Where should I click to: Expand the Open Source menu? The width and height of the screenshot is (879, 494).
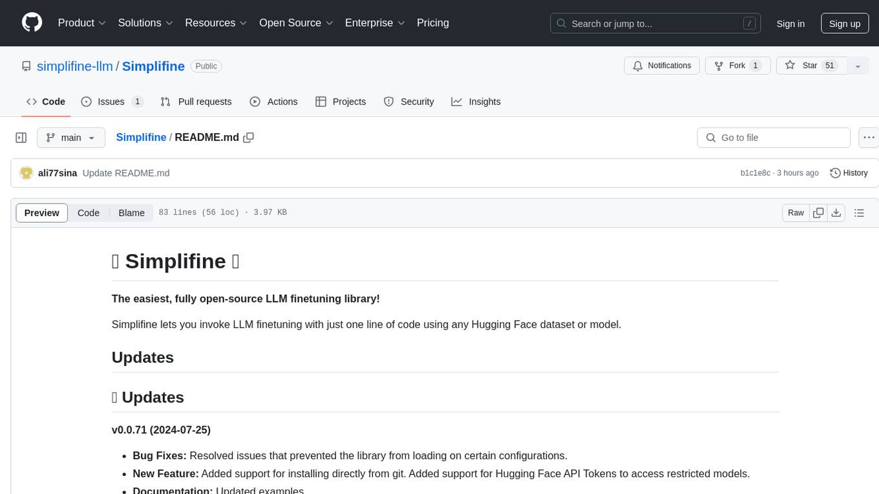pyautogui.click(x=296, y=23)
